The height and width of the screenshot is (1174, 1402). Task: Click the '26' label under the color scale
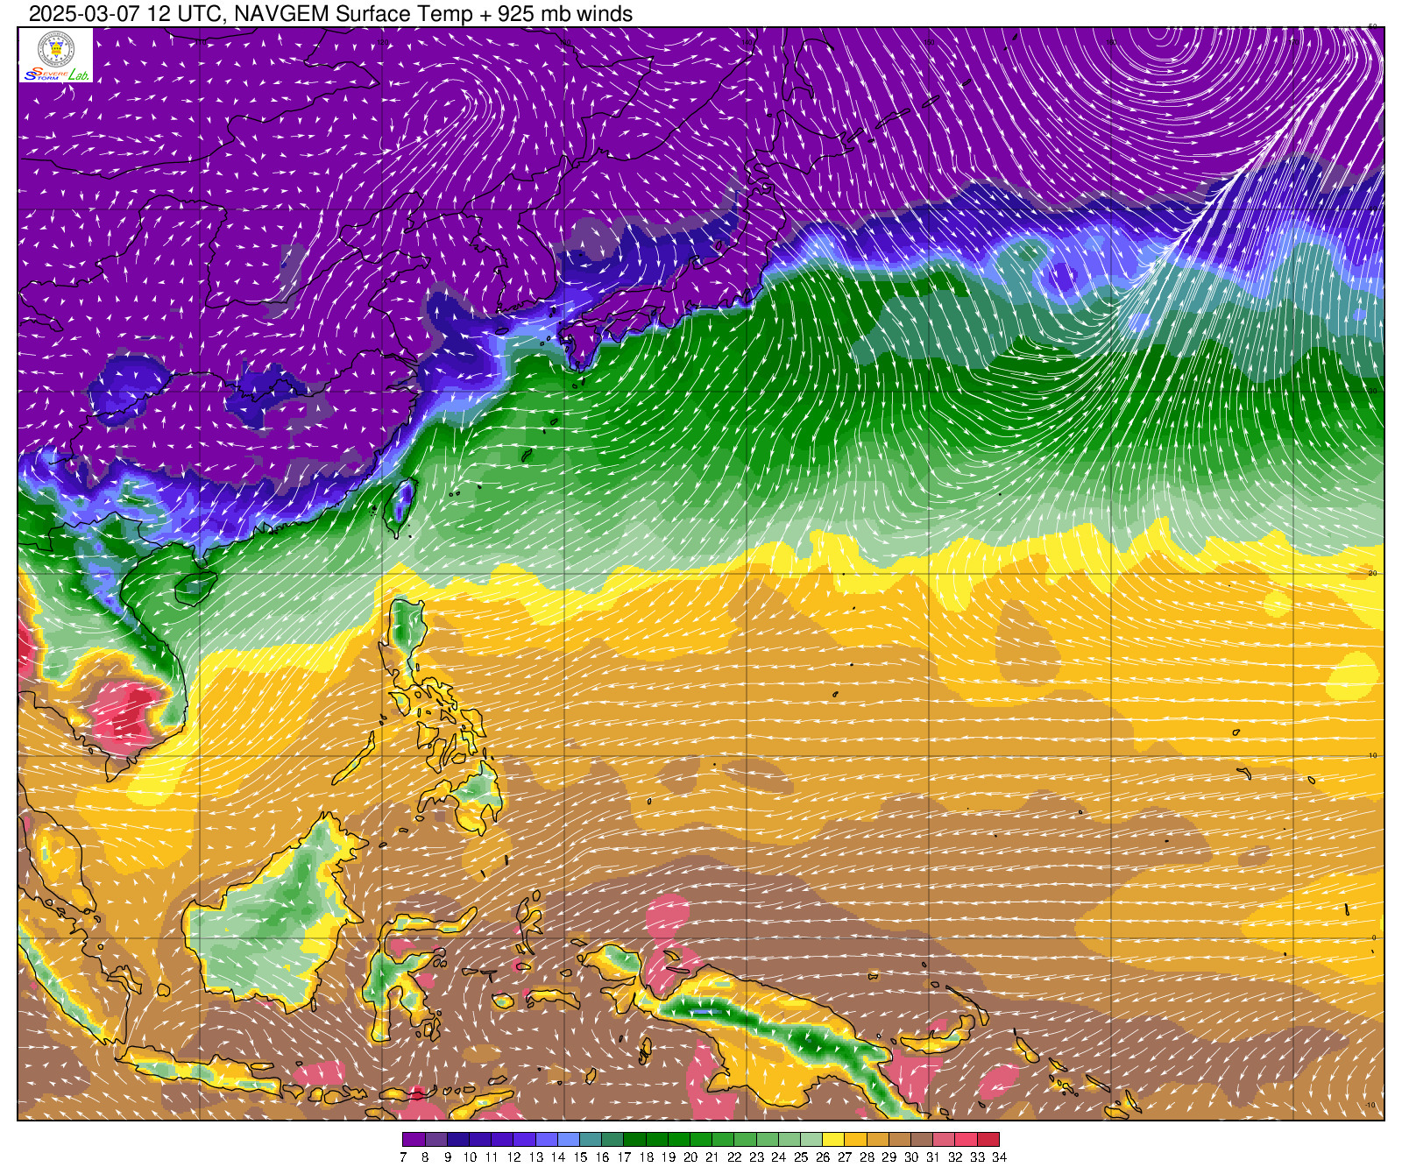[x=823, y=1156]
